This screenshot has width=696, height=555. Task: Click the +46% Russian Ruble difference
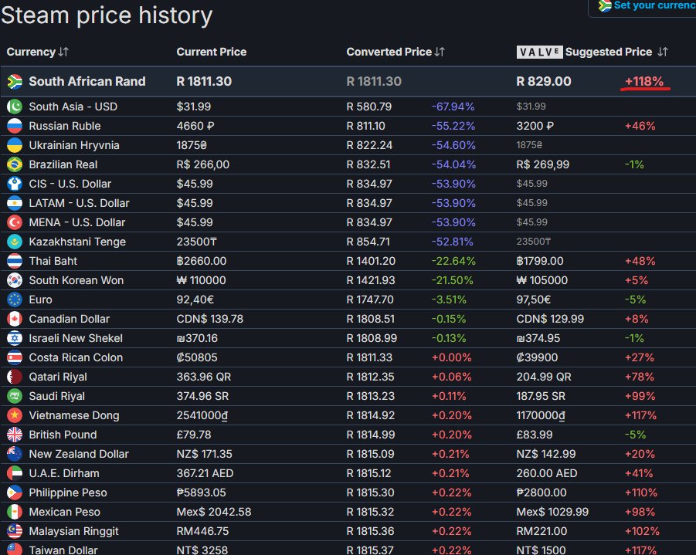(640, 126)
